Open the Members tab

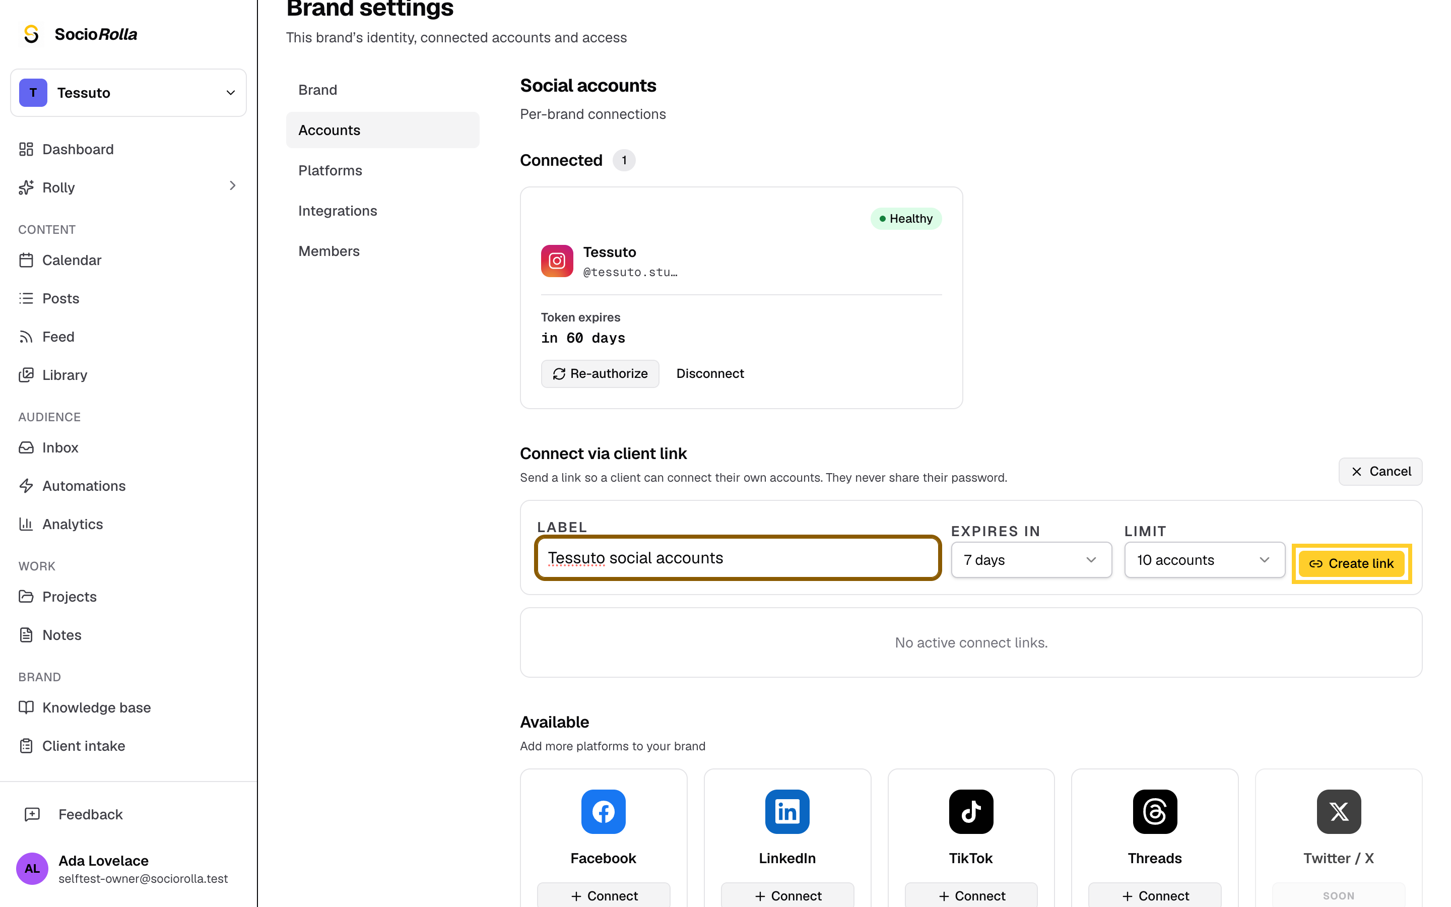click(x=382, y=251)
